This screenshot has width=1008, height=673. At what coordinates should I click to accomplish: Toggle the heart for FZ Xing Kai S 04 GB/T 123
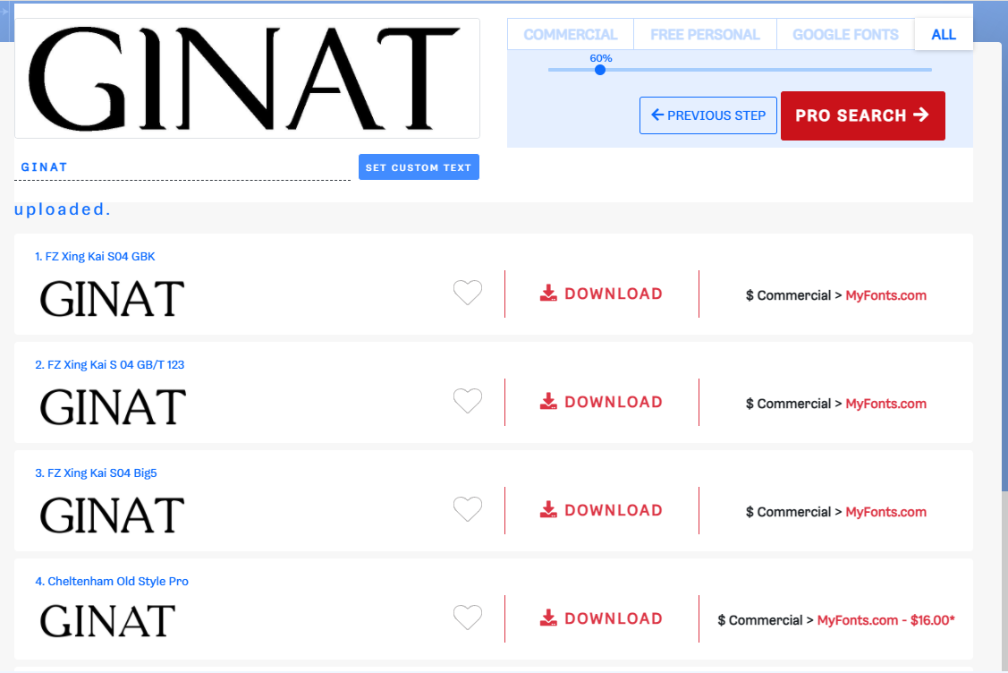click(468, 401)
